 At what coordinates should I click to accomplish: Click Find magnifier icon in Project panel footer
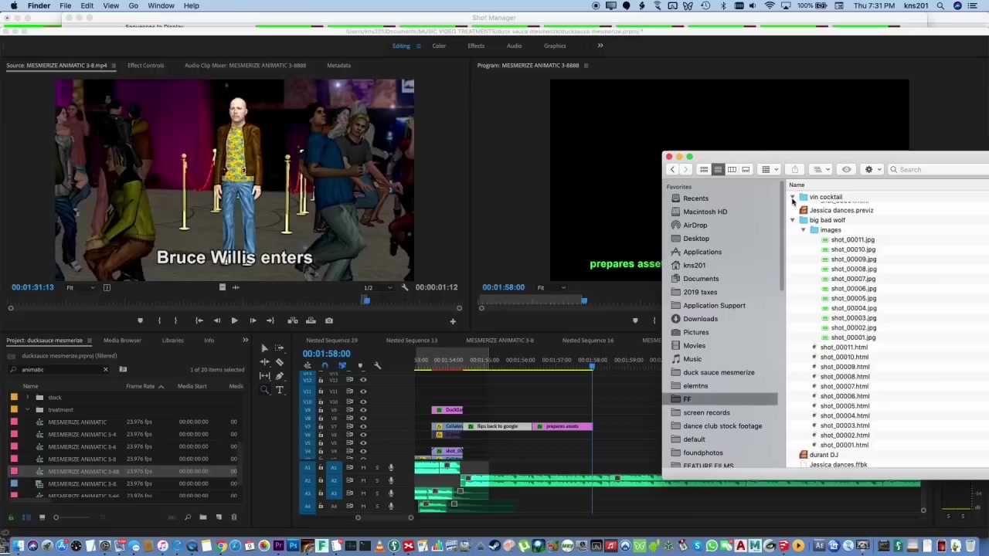[188, 517]
